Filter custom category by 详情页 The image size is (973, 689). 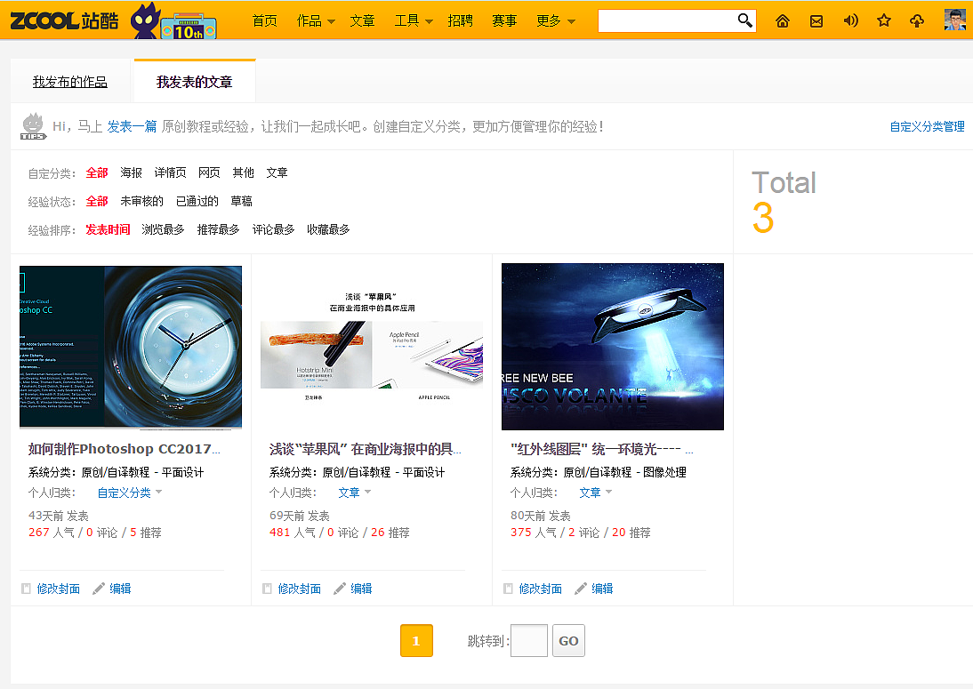(x=170, y=172)
